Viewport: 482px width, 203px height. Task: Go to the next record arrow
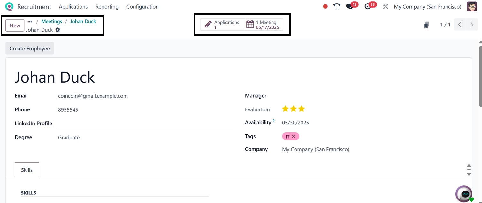click(x=472, y=25)
